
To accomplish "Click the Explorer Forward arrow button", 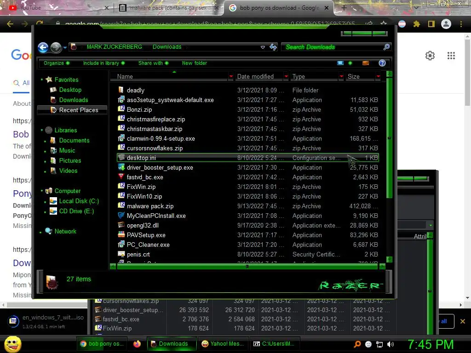I will (x=56, y=47).
